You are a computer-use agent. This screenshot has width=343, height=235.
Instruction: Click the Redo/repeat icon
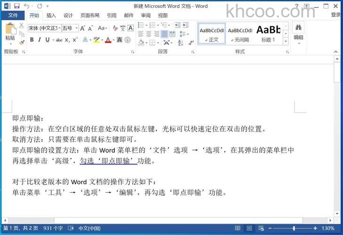(x=40, y=6)
